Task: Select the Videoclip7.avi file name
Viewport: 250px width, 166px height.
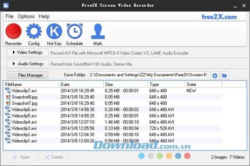Action: click(24, 91)
